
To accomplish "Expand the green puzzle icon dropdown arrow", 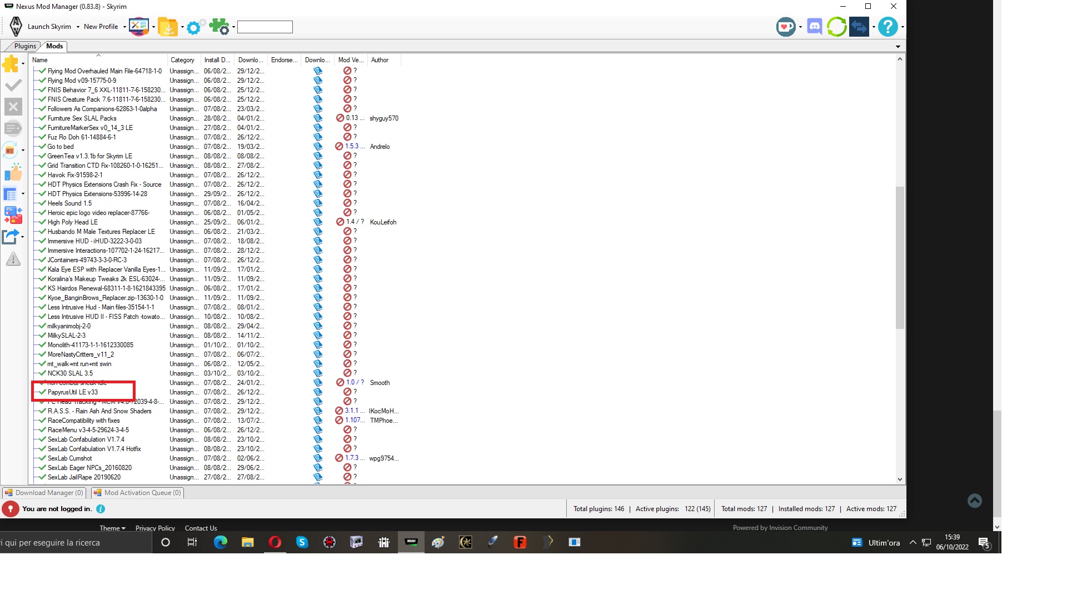I will pyautogui.click(x=233, y=27).
